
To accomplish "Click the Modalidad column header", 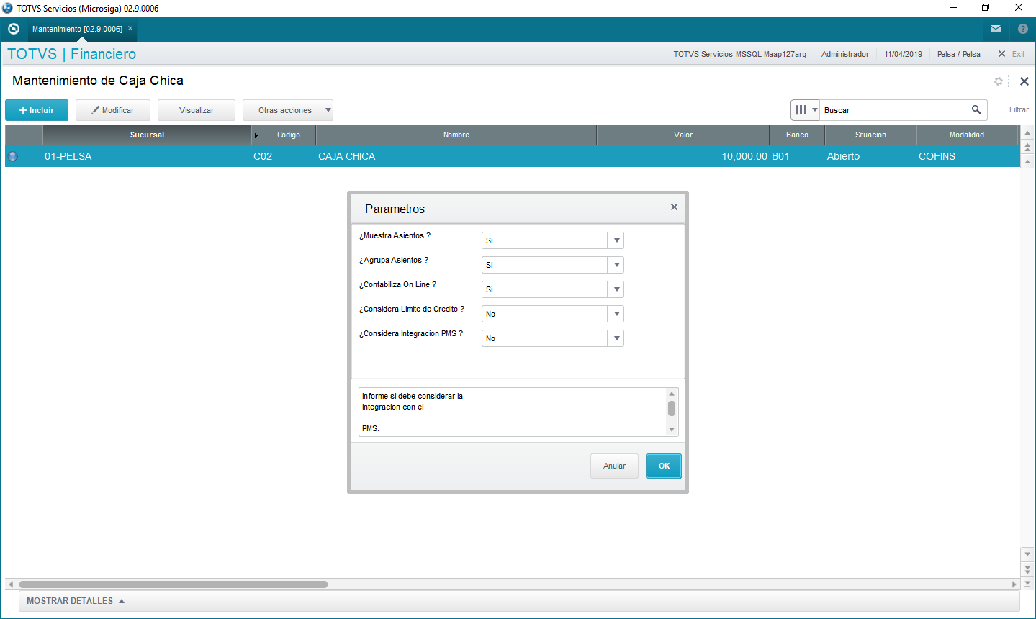I will [966, 135].
